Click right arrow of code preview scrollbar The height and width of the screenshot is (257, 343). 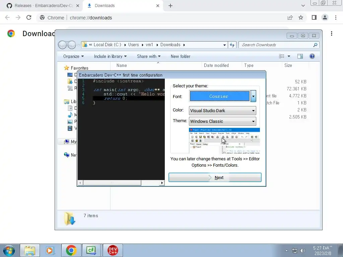(162, 183)
